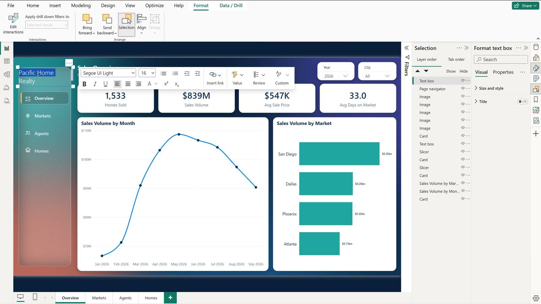The height and width of the screenshot is (304, 541).
Task: Click the underline formatting icon
Action: tap(105, 84)
